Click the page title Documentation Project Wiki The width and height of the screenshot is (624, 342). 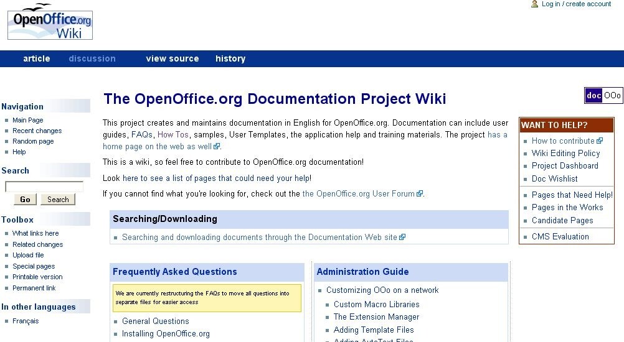tap(275, 98)
